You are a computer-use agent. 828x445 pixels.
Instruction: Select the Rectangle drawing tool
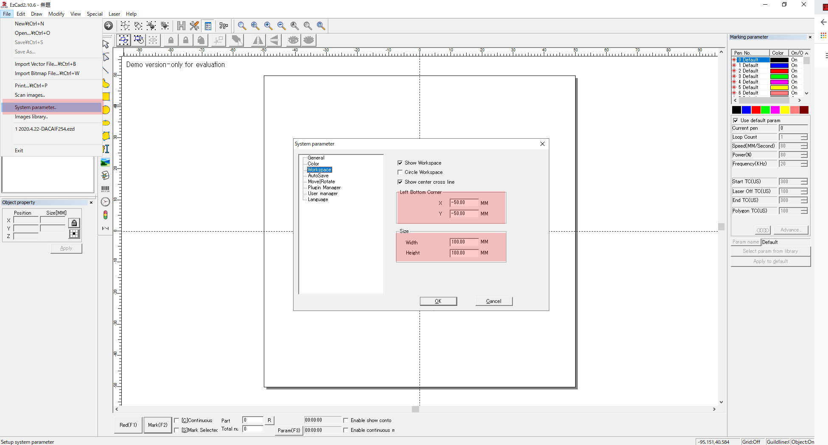(106, 97)
